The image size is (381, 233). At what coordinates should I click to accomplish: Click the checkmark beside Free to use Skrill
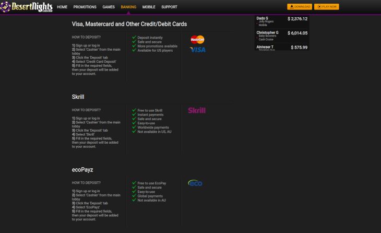click(134, 110)
